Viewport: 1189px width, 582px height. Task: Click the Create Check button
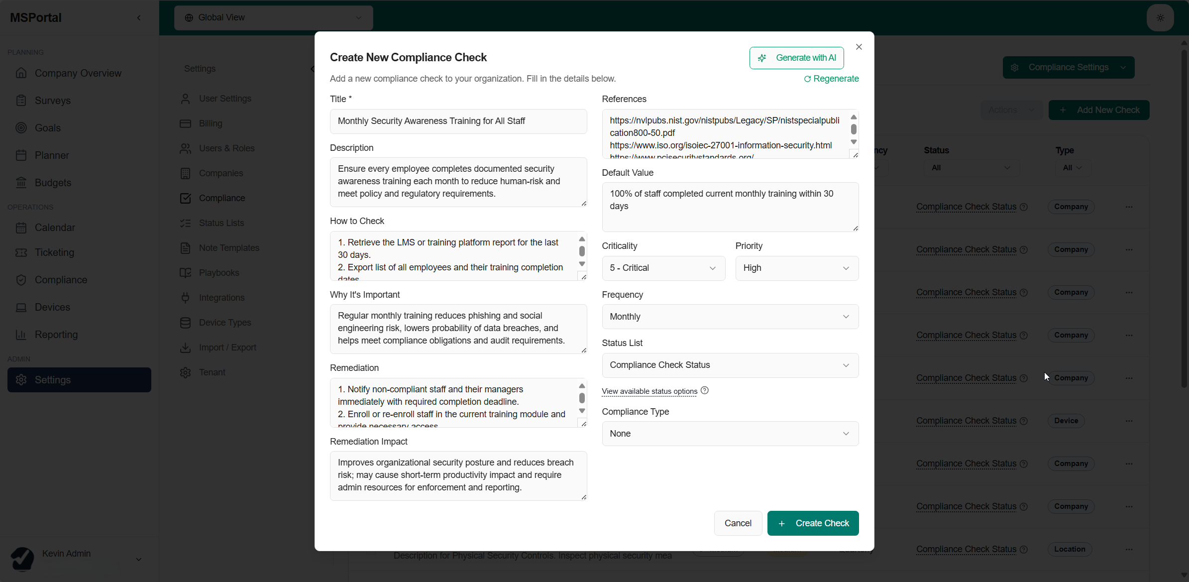[x=813, y=523]
